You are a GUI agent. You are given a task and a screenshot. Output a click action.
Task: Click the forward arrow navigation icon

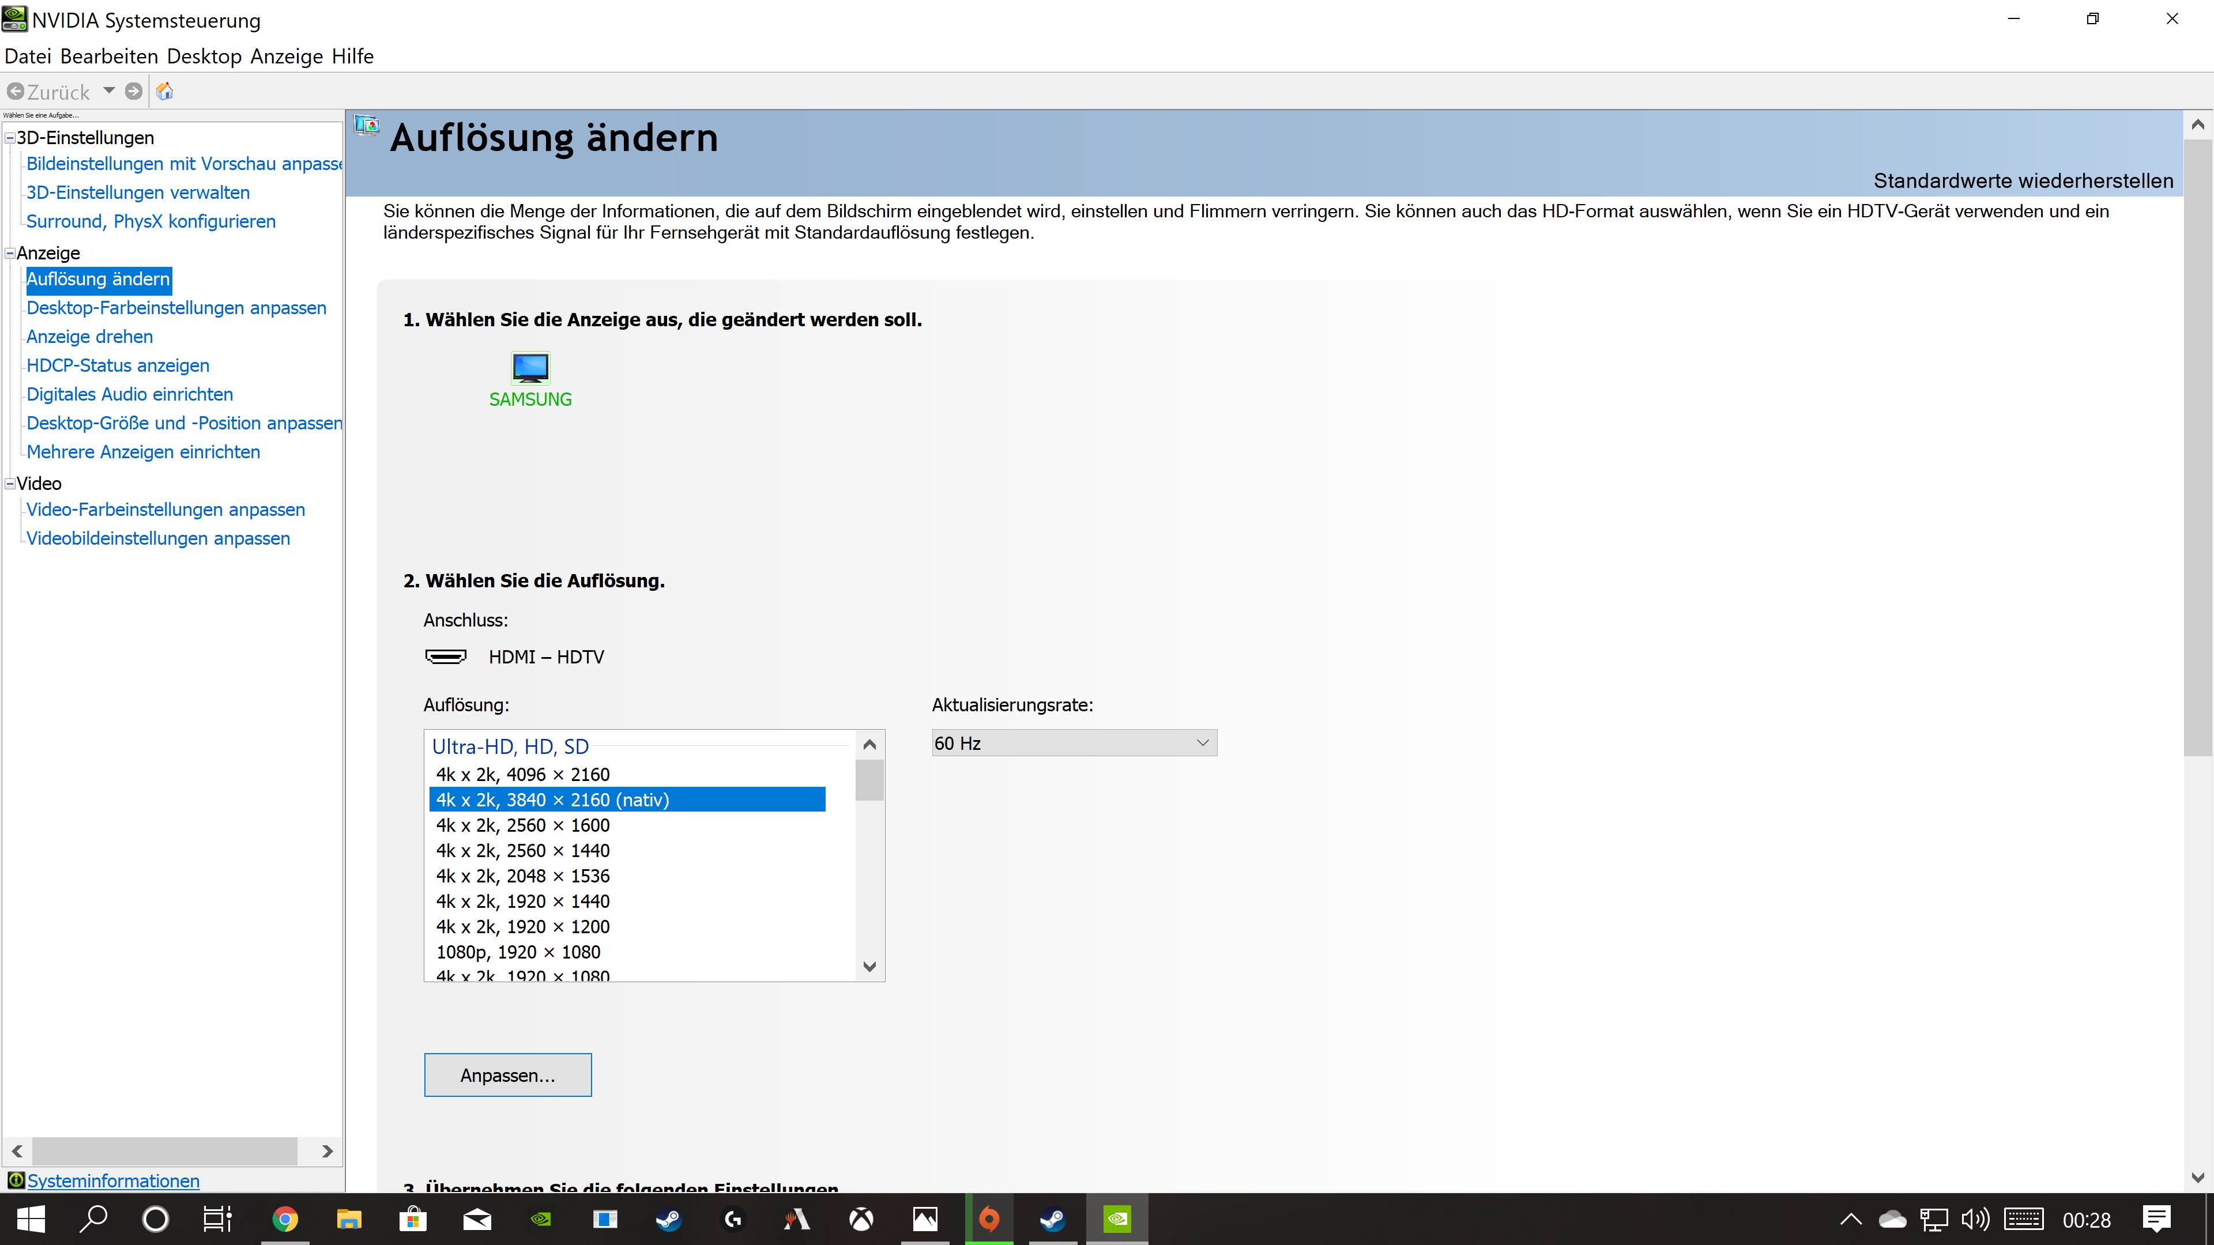point(133,91)
